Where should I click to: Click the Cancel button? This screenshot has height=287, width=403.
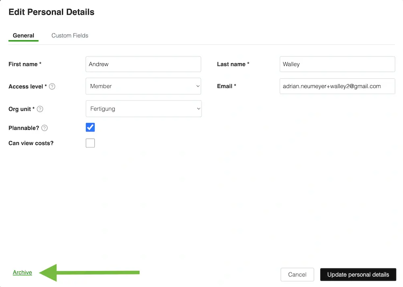[x=297, y=275]
